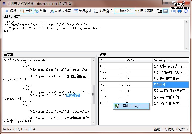Select the 替换 (Replace) tool
Viewport: 192px width, 134px height.
click(40, 11)
